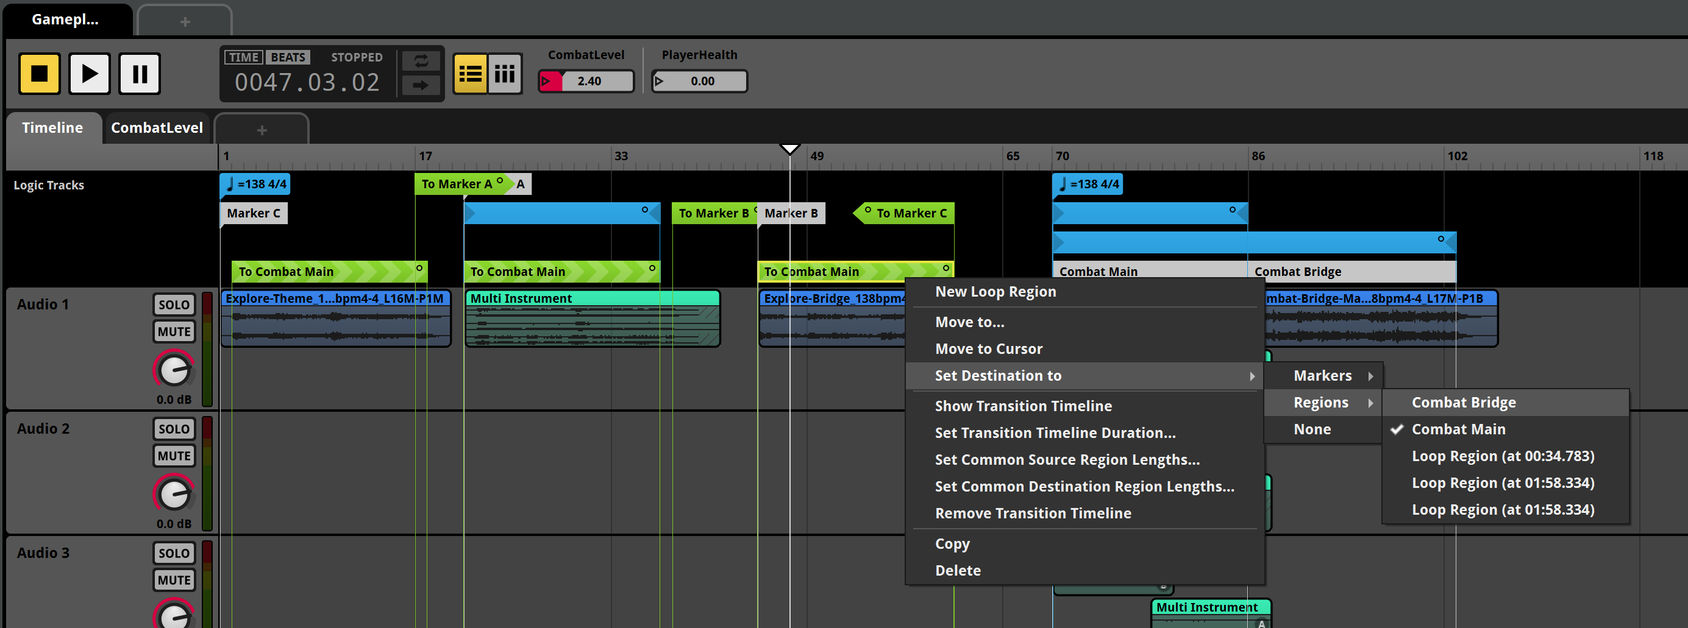The height and width of the screenshot is (628, 1688).
Task: Click the Audio 2 volume knob
Action: 174,495
